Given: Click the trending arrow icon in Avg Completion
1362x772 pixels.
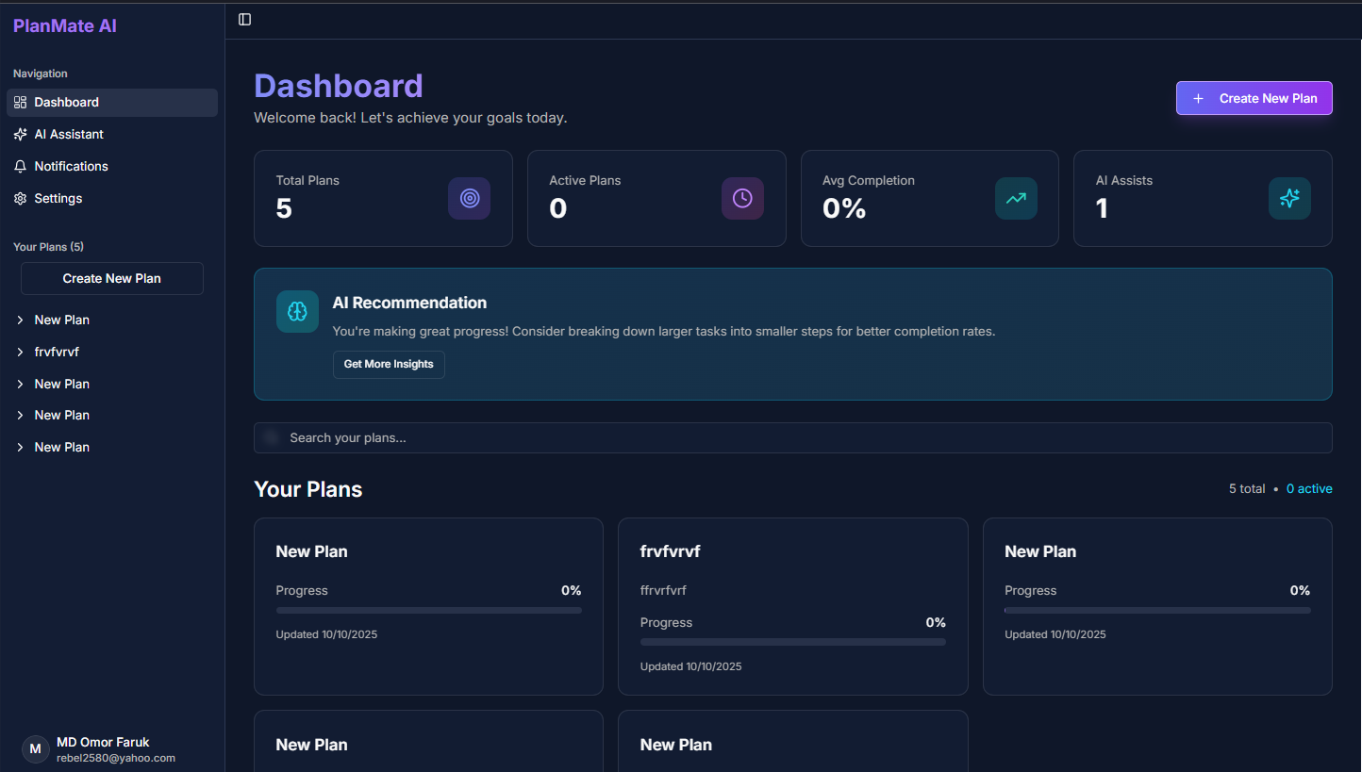Looking at the screenshot, I should [x=1016, y=198].
